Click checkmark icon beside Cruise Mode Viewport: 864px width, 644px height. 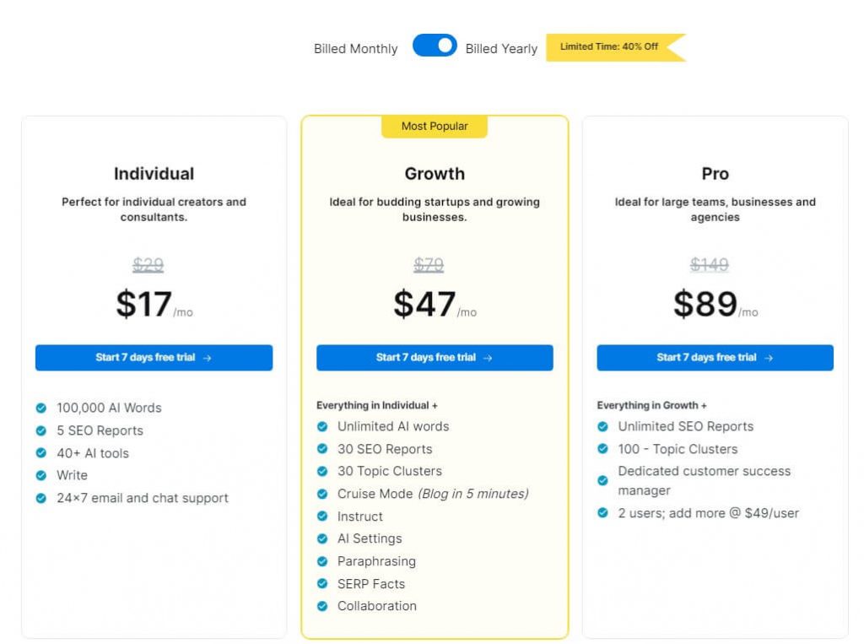[322, 494]
